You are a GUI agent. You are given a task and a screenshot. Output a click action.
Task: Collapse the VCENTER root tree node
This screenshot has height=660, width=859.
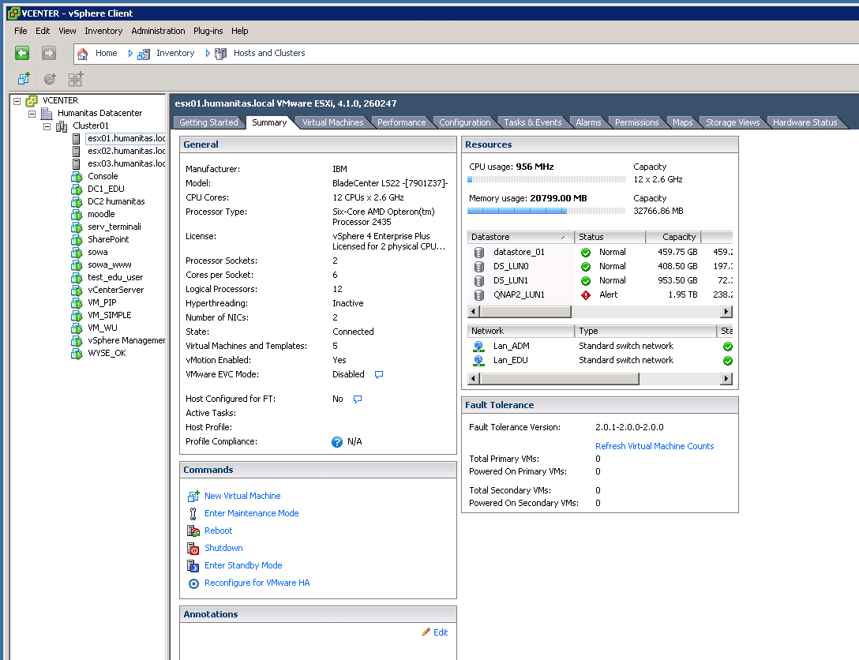coord(17,101)
